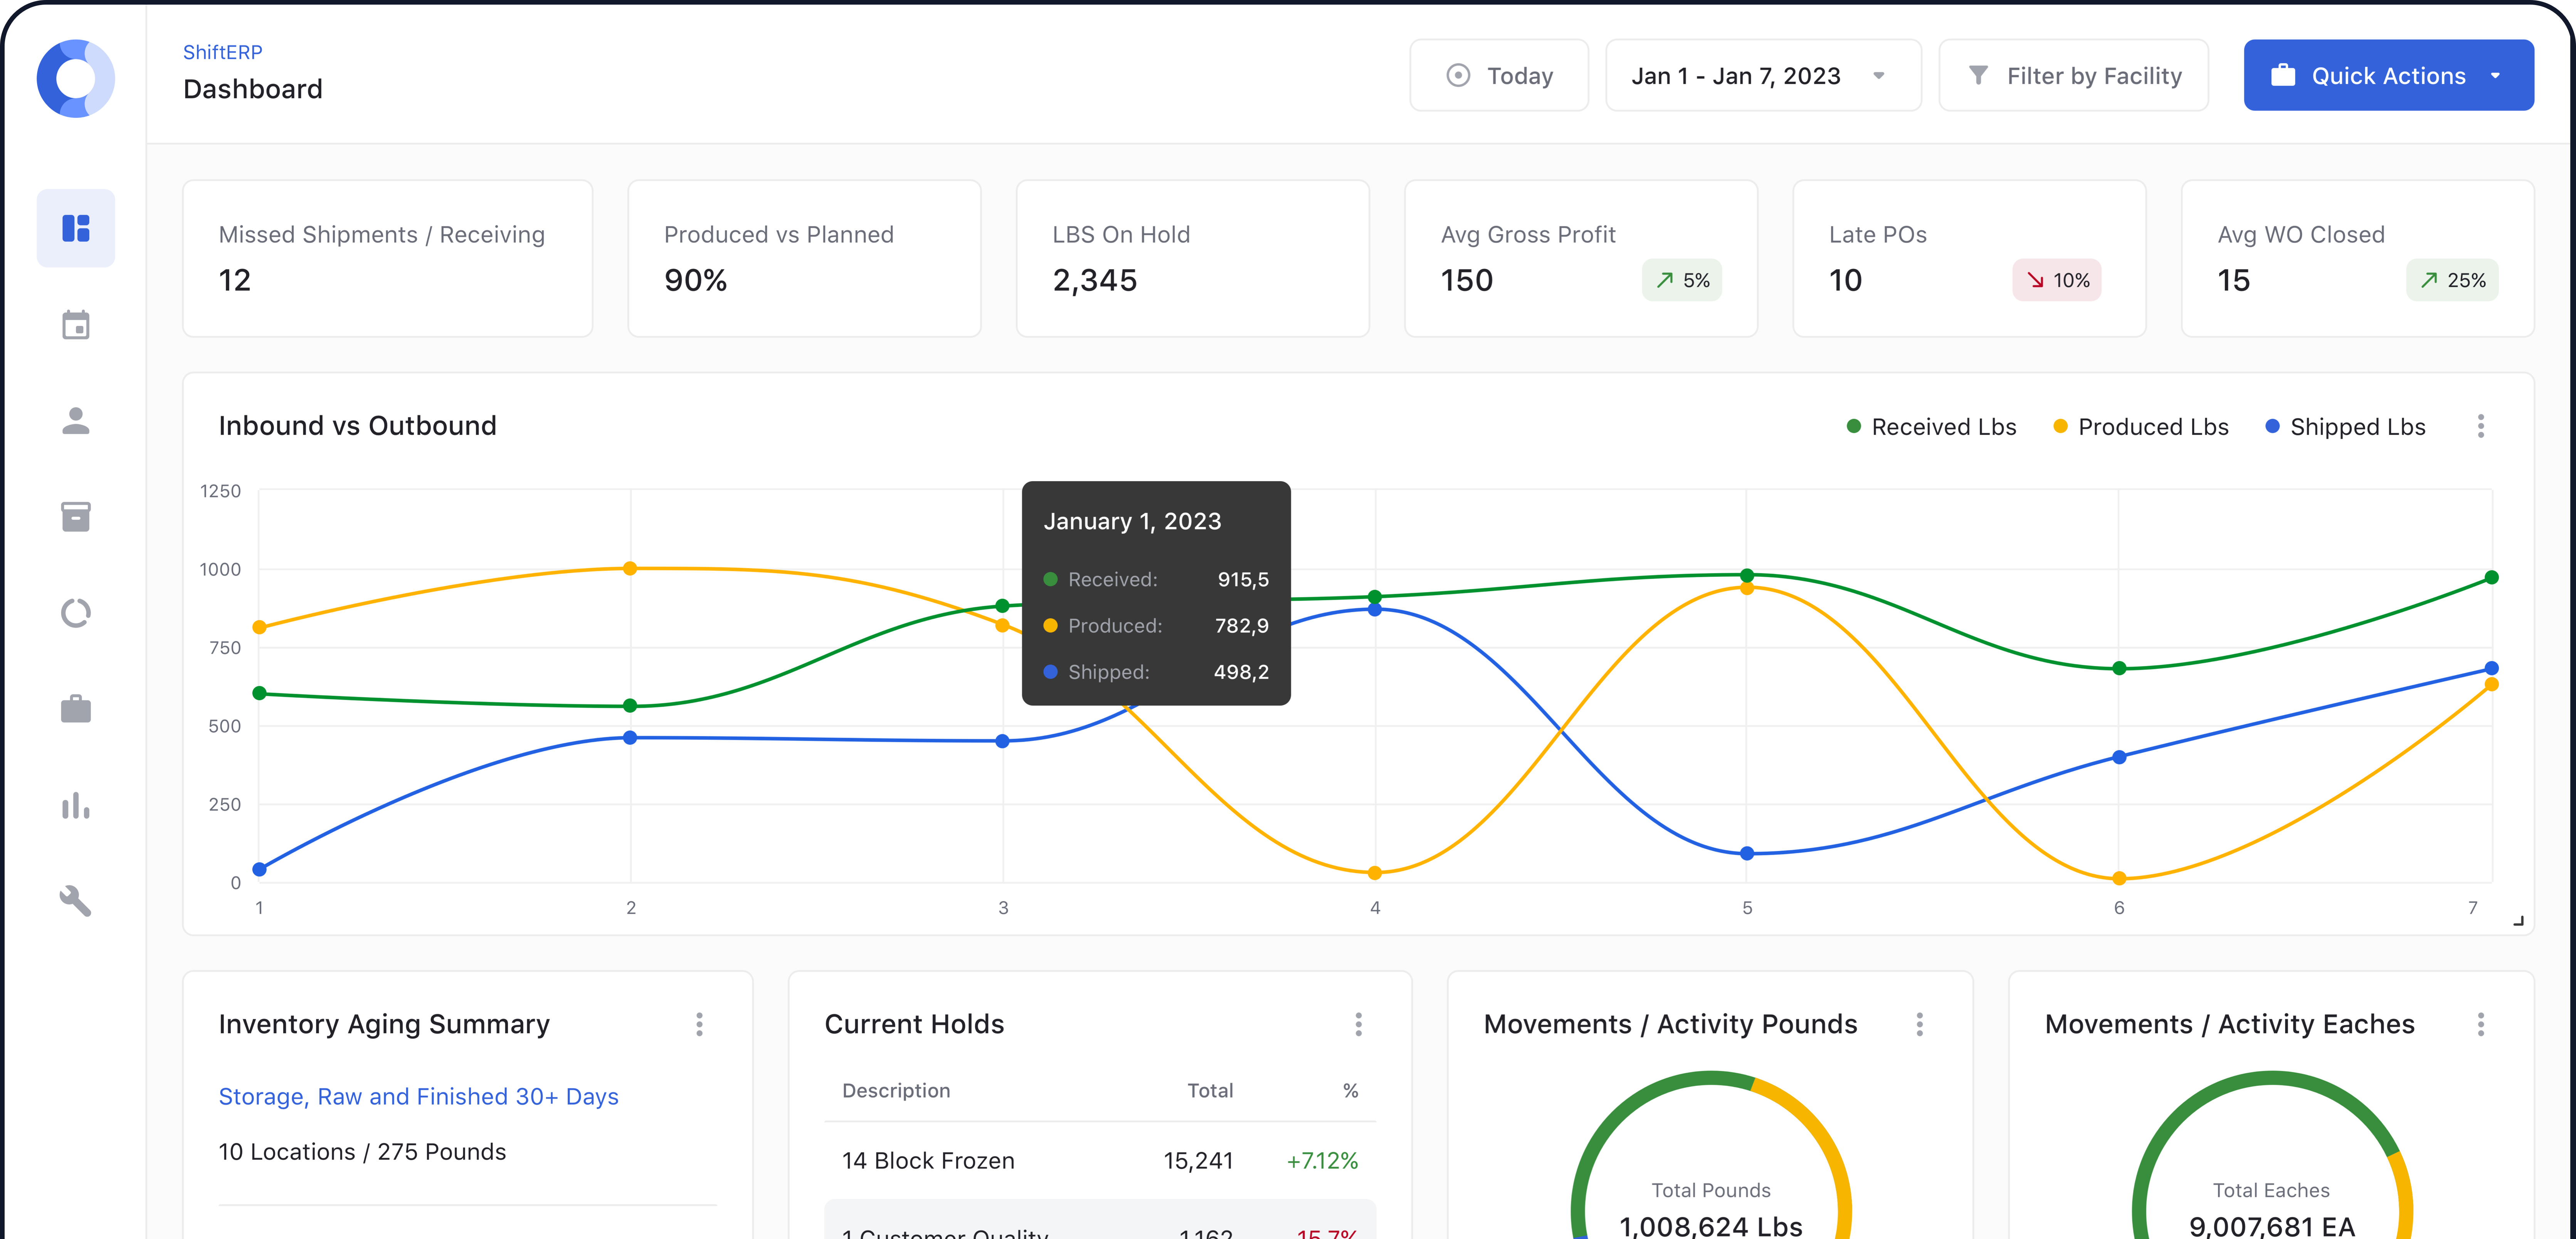This screenshot has height=1239, width=2576.
Task: Open the calendar sidebar icon
Action: pos(76,325)
